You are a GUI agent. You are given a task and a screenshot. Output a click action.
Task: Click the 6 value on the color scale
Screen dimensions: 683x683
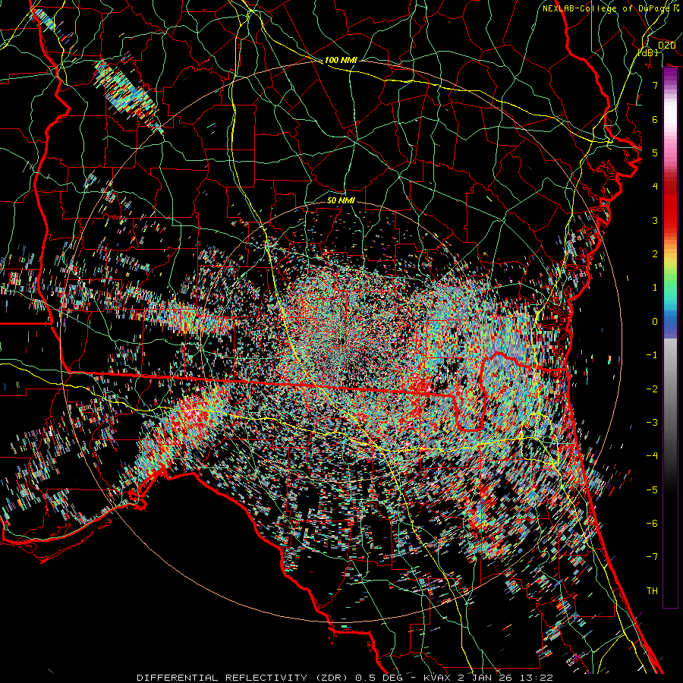[655, 119]
